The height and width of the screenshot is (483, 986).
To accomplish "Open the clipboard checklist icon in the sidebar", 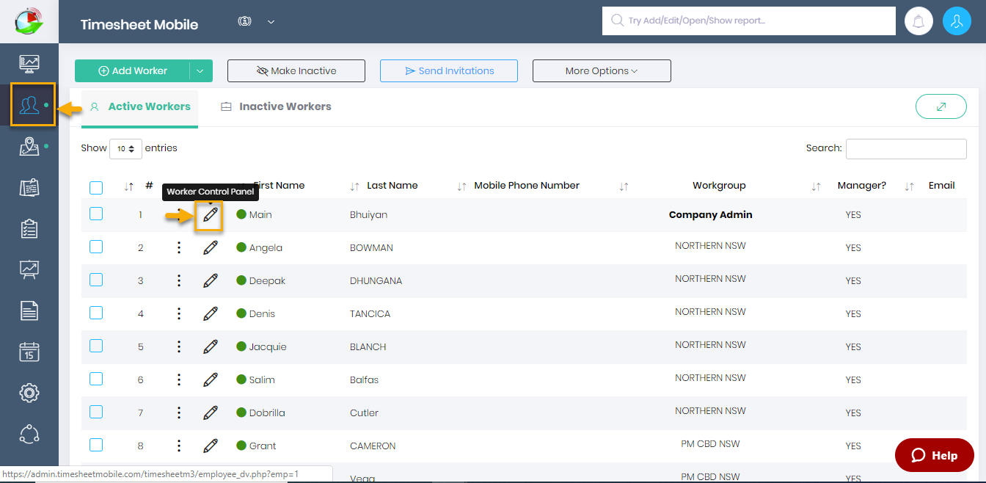I will (29, 229).
